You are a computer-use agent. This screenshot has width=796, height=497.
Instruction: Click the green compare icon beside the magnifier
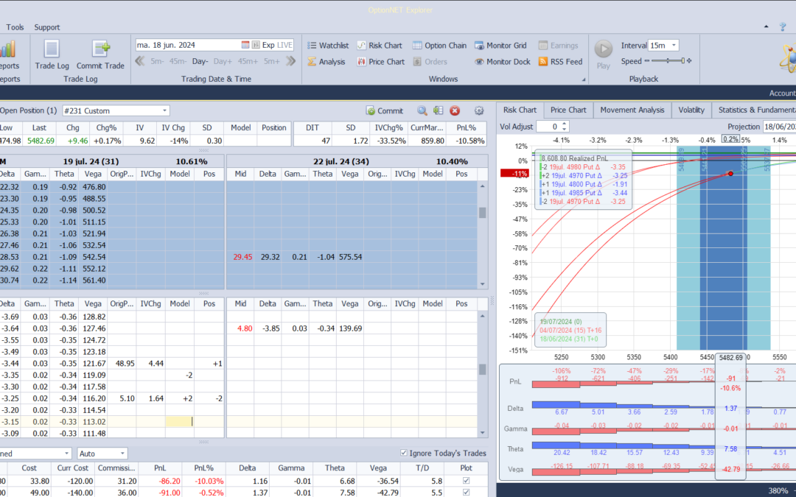tap(438, 110)
